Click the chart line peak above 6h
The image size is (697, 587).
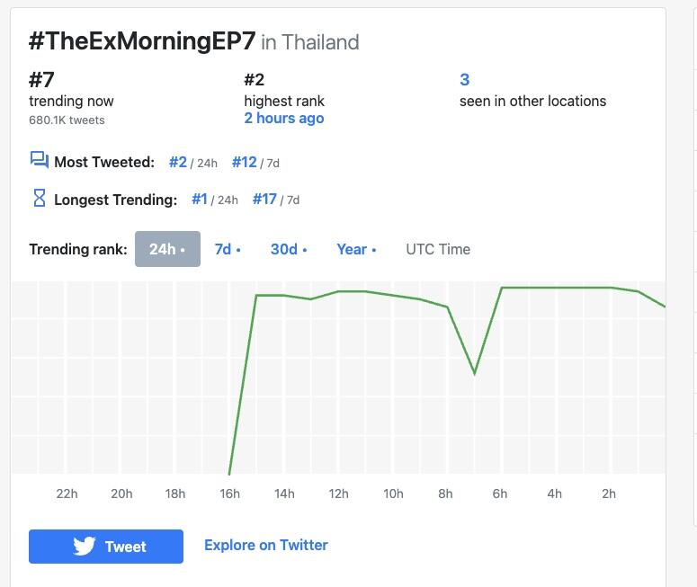pos(502,288)
